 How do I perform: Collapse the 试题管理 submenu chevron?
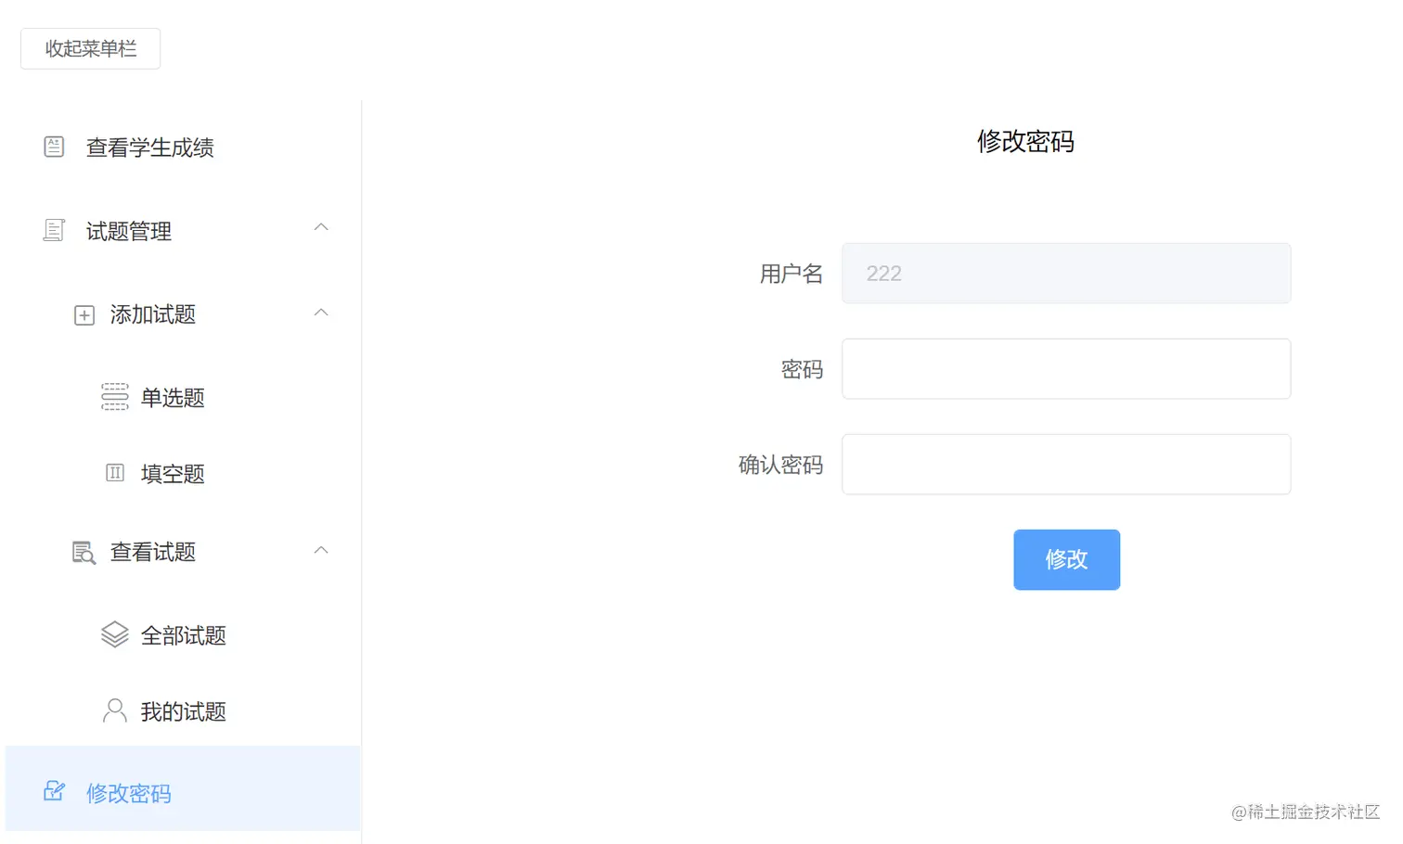[x=321, y=227]
